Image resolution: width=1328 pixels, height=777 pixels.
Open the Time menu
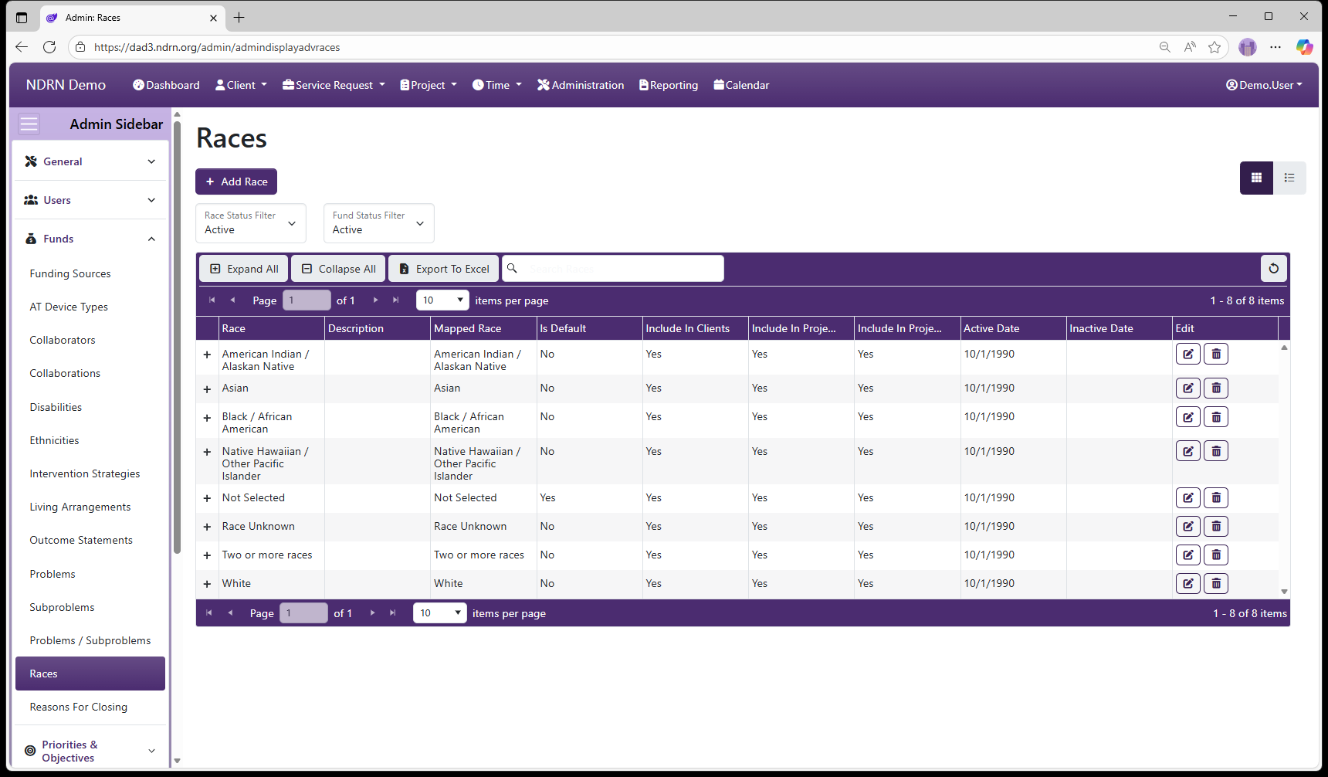pos(497,85)
